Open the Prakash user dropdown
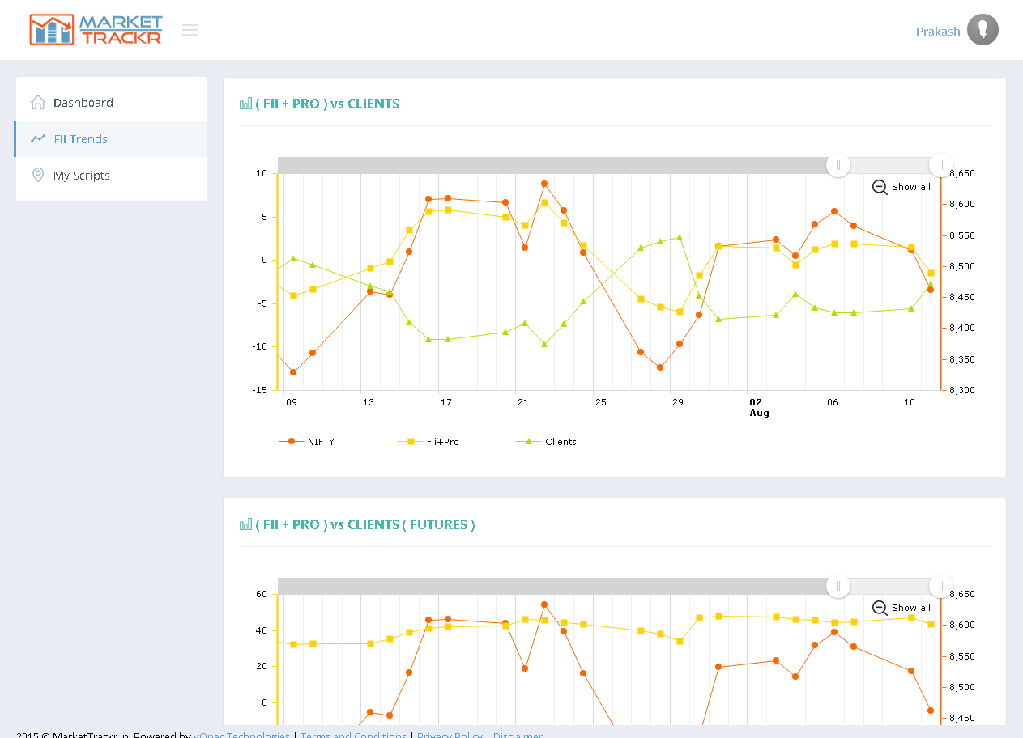 pyautogui.click(x=938, y=32)
